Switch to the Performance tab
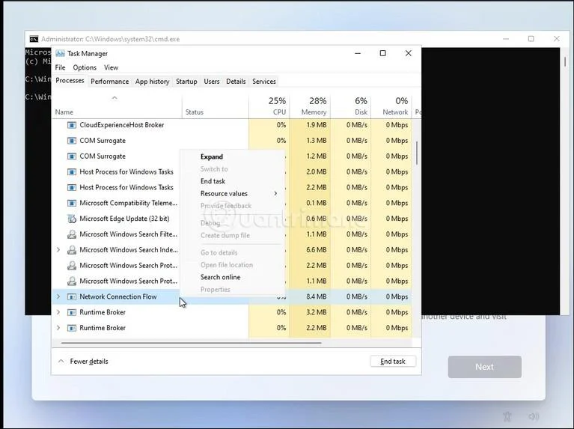The image size is (574, 429). [x=109, y=82]
